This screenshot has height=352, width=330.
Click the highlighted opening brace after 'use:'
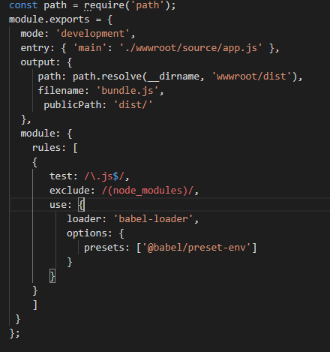81,205
